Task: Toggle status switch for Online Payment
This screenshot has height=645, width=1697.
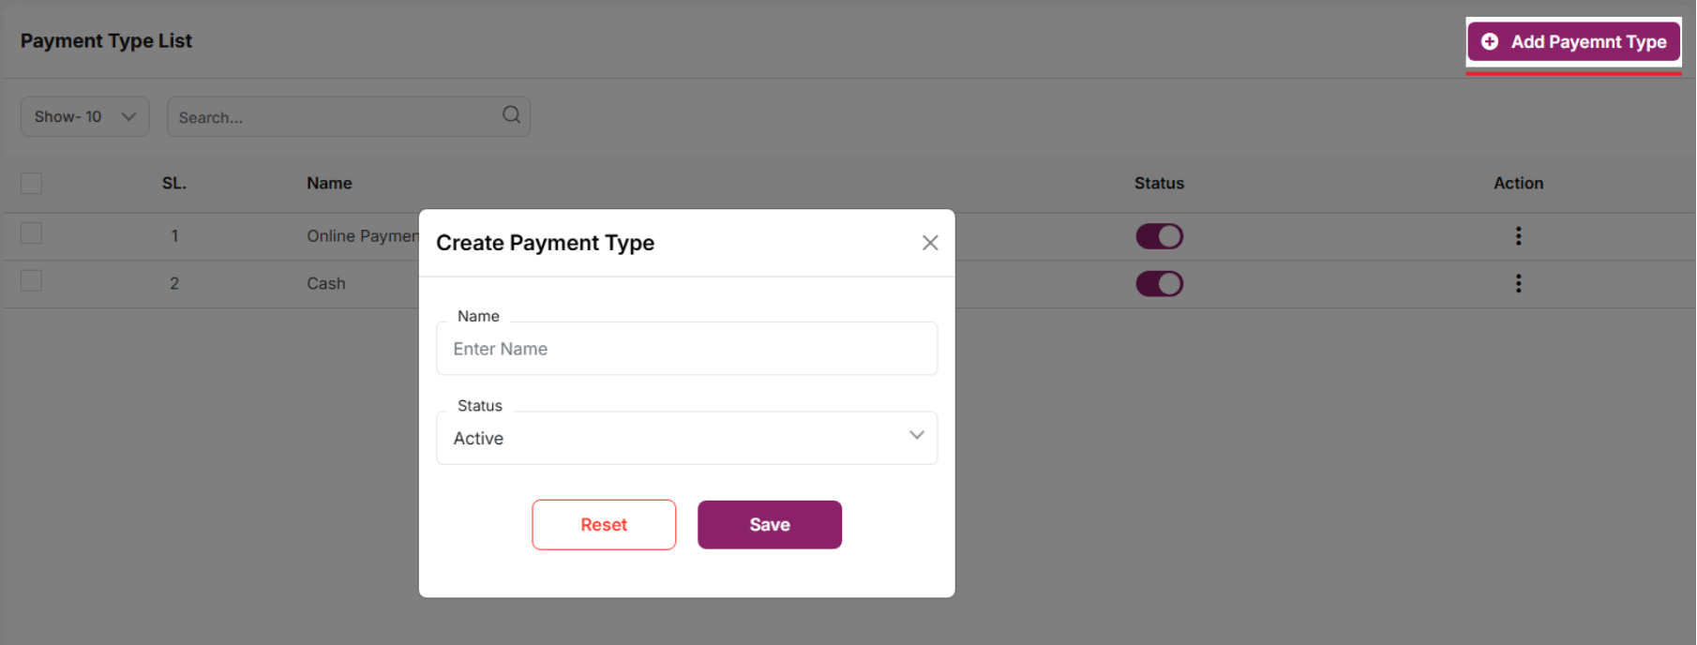Action: [x=1159, y=236]
